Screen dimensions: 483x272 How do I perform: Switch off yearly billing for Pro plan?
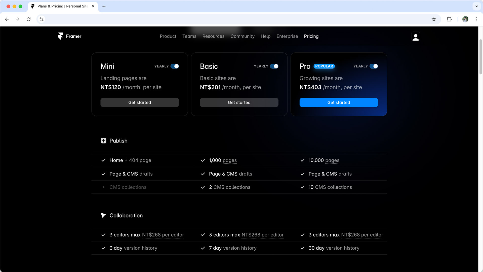tap(374, 66)
